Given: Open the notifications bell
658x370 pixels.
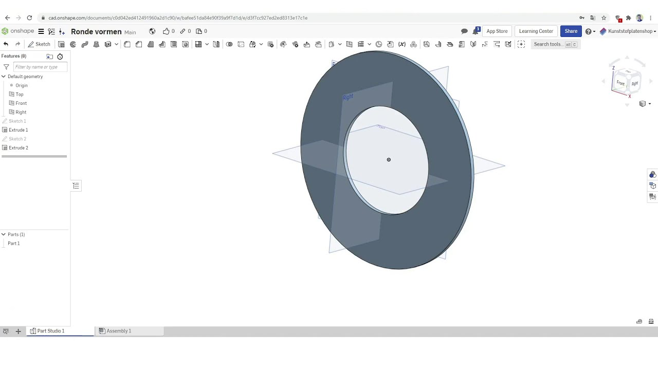Looking at the screenshot, I should coord(477,31).
